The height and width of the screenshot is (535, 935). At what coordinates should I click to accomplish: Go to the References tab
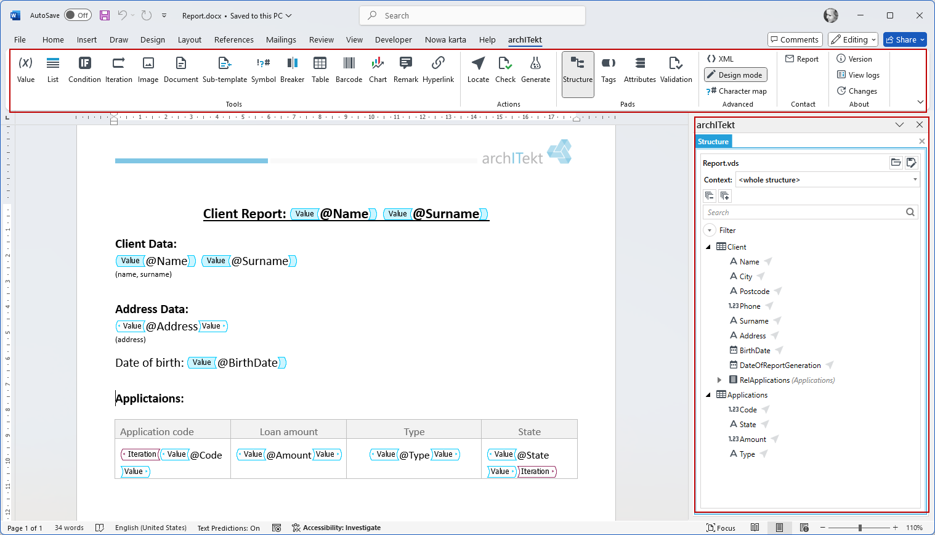click(x=234, y=39)
